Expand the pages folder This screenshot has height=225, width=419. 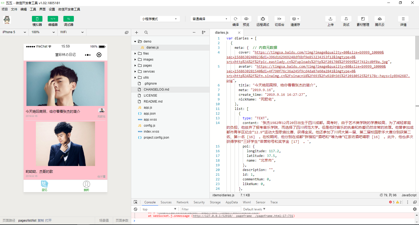(135, 66)
